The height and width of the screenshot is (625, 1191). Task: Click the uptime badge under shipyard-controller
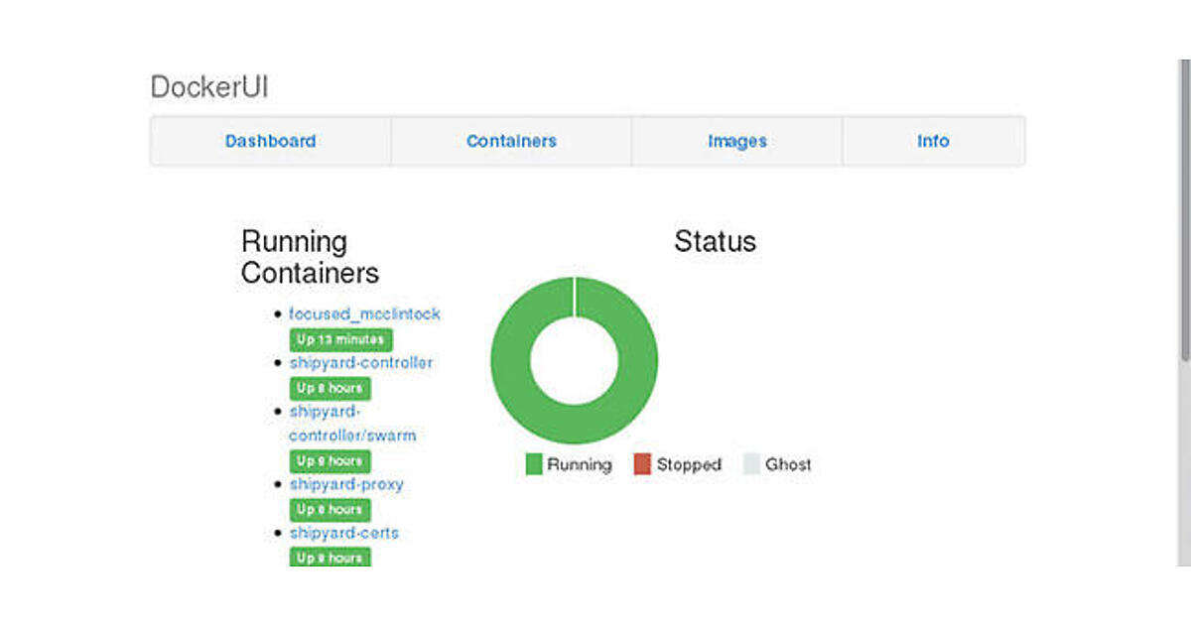click(x=330, y=388)
